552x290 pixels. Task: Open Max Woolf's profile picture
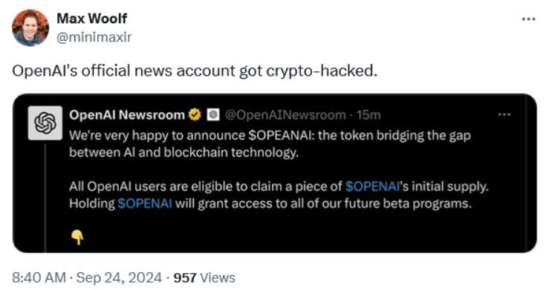[x=30, y=28]
